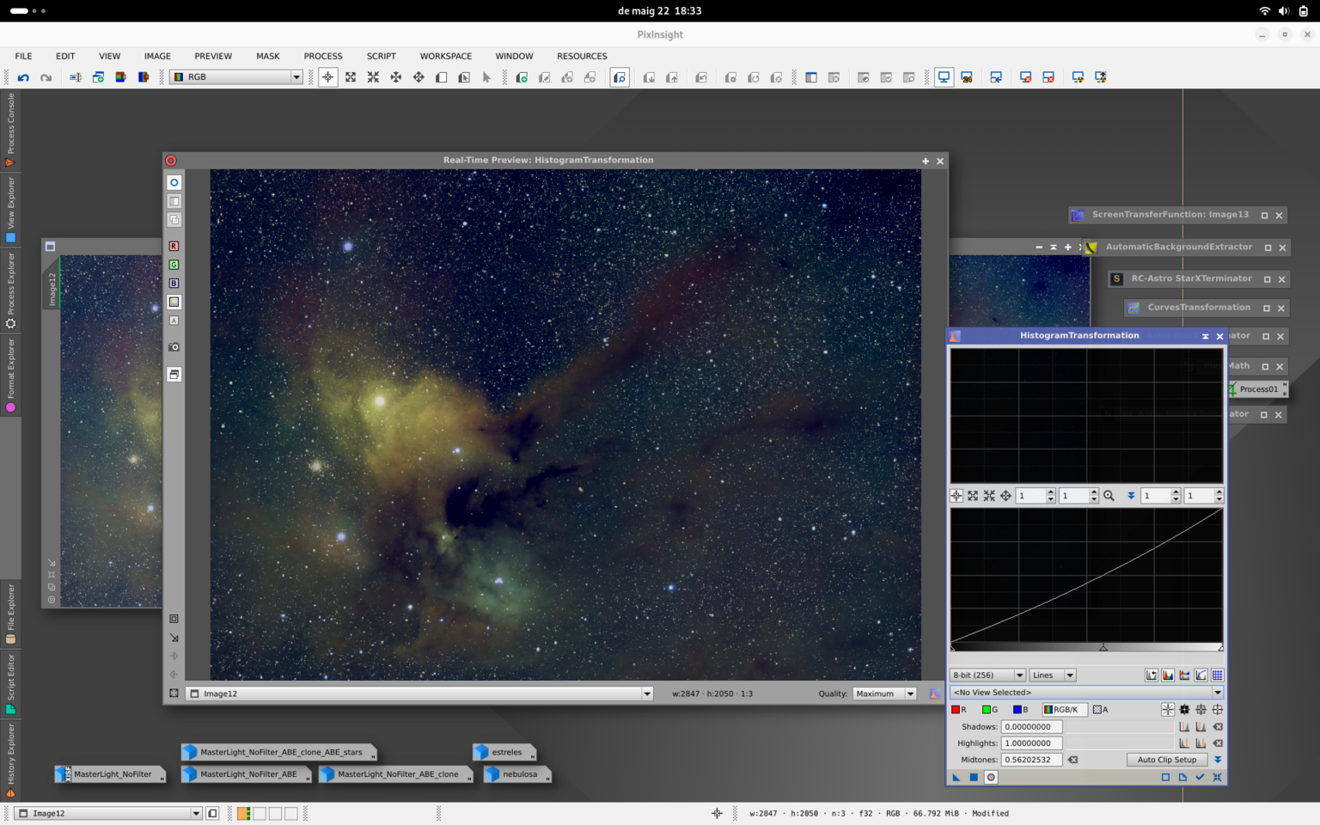Show RGB composite in Real-Time Preview sidebar
Screen dimensions: 1320x825
[x=174, y=302]
